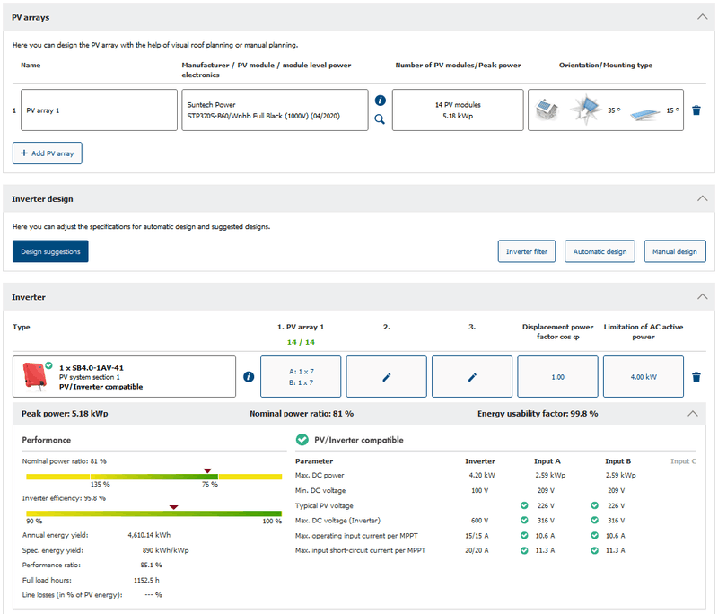Click the PV array 1 name field

[x=99, y=110]
